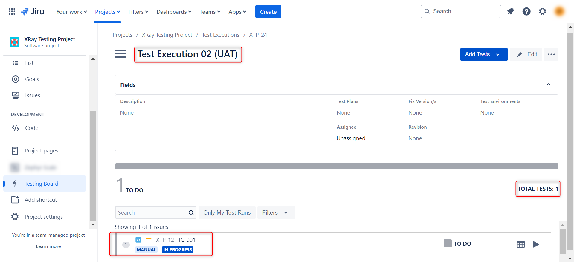The width and height of the screenshot is (574, 262).
Task: Open the grid details icon for XTP-12
Action: 520,244
